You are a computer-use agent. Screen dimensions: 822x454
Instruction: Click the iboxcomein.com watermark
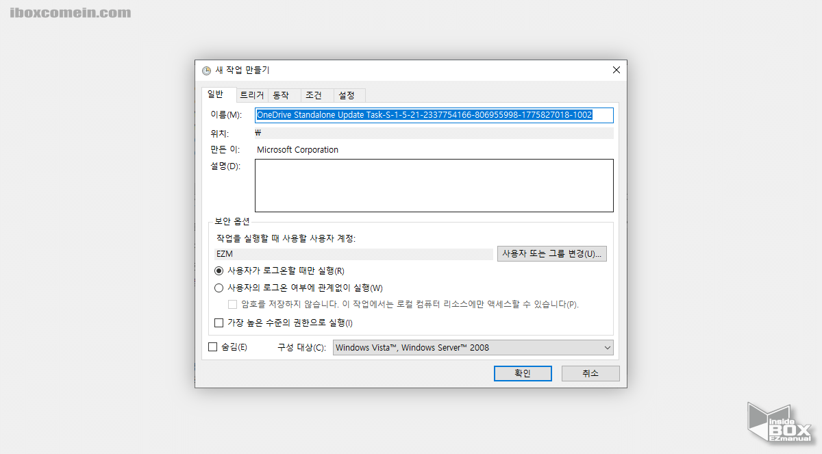click(68, 12)
